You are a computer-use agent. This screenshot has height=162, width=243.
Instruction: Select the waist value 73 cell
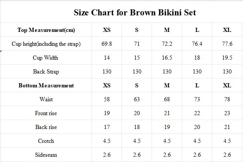tap(197, 99)
